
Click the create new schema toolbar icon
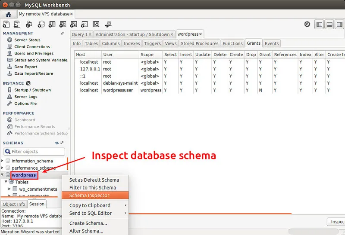(41, 24)
